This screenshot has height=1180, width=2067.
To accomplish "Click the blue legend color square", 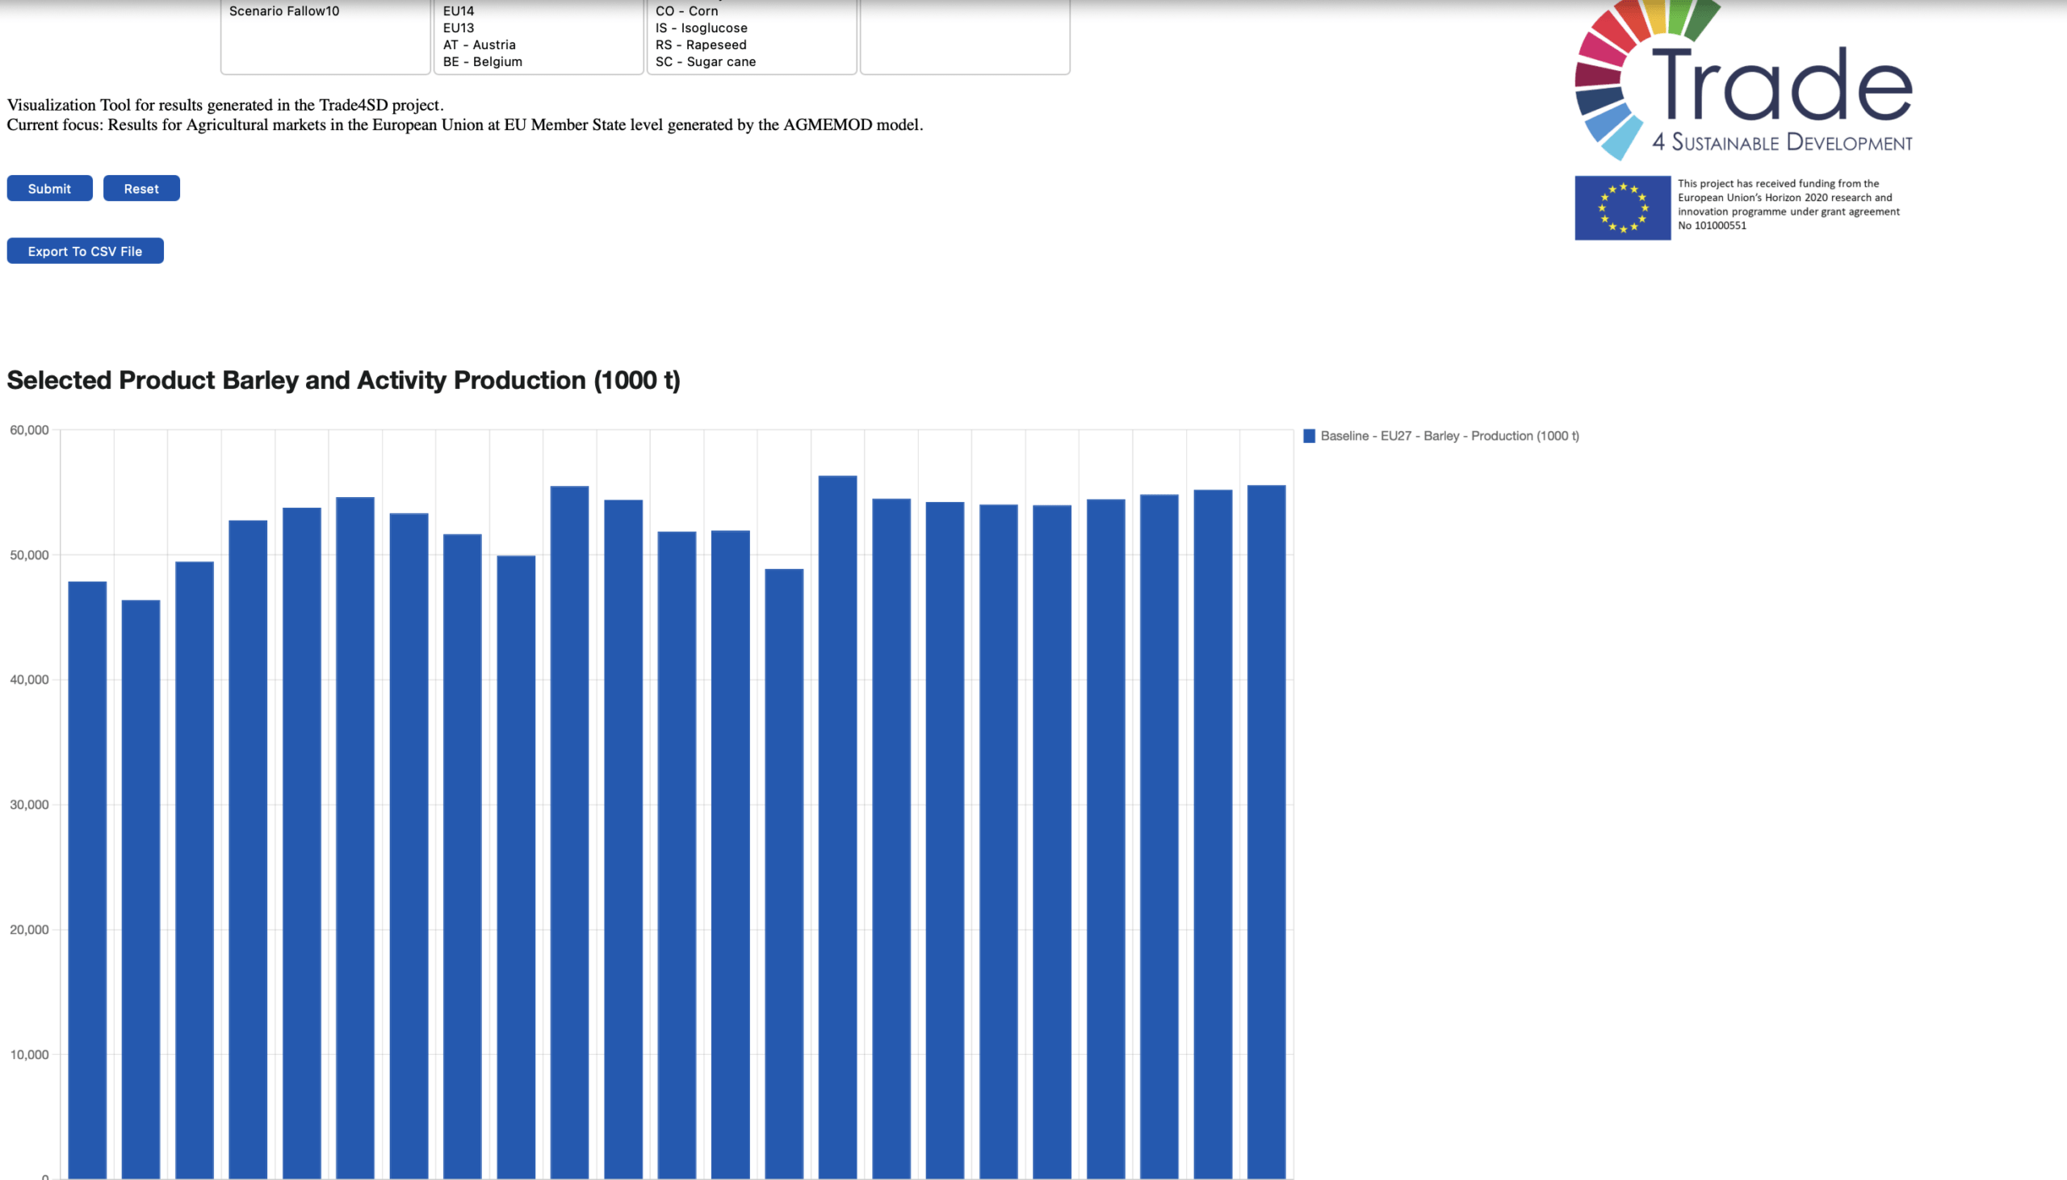I will point(1308,436).
